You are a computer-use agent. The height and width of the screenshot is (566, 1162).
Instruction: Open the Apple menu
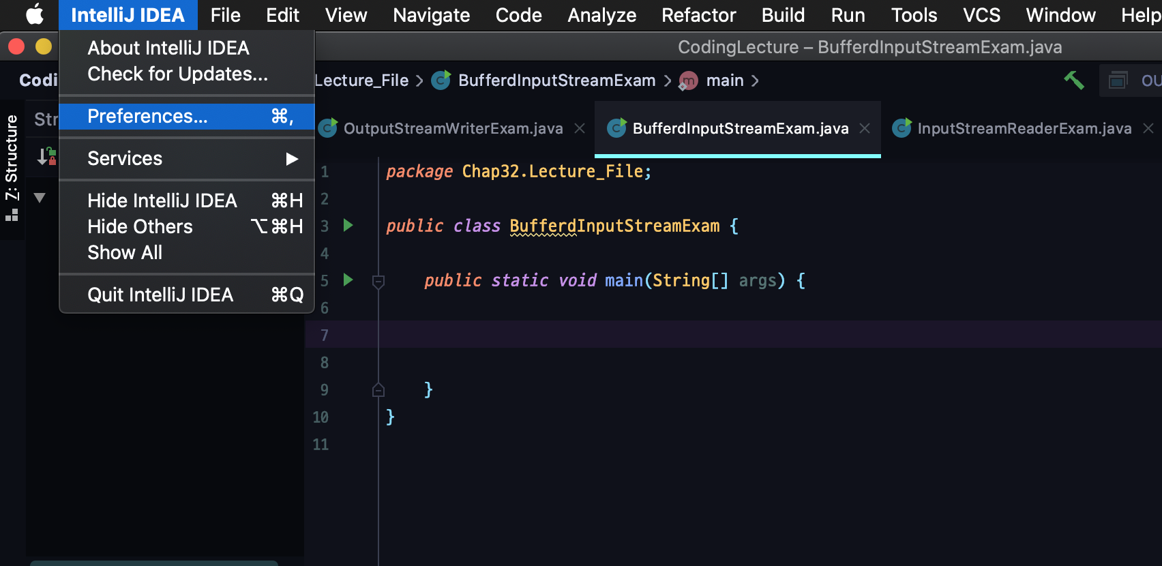(x=34, y=14)
